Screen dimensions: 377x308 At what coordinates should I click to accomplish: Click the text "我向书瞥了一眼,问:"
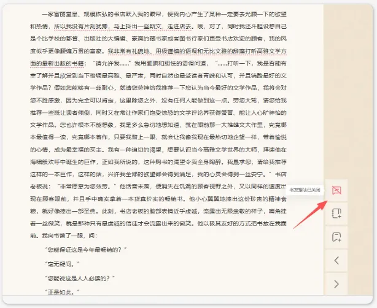pyautogui.click(x=69, y=236)
